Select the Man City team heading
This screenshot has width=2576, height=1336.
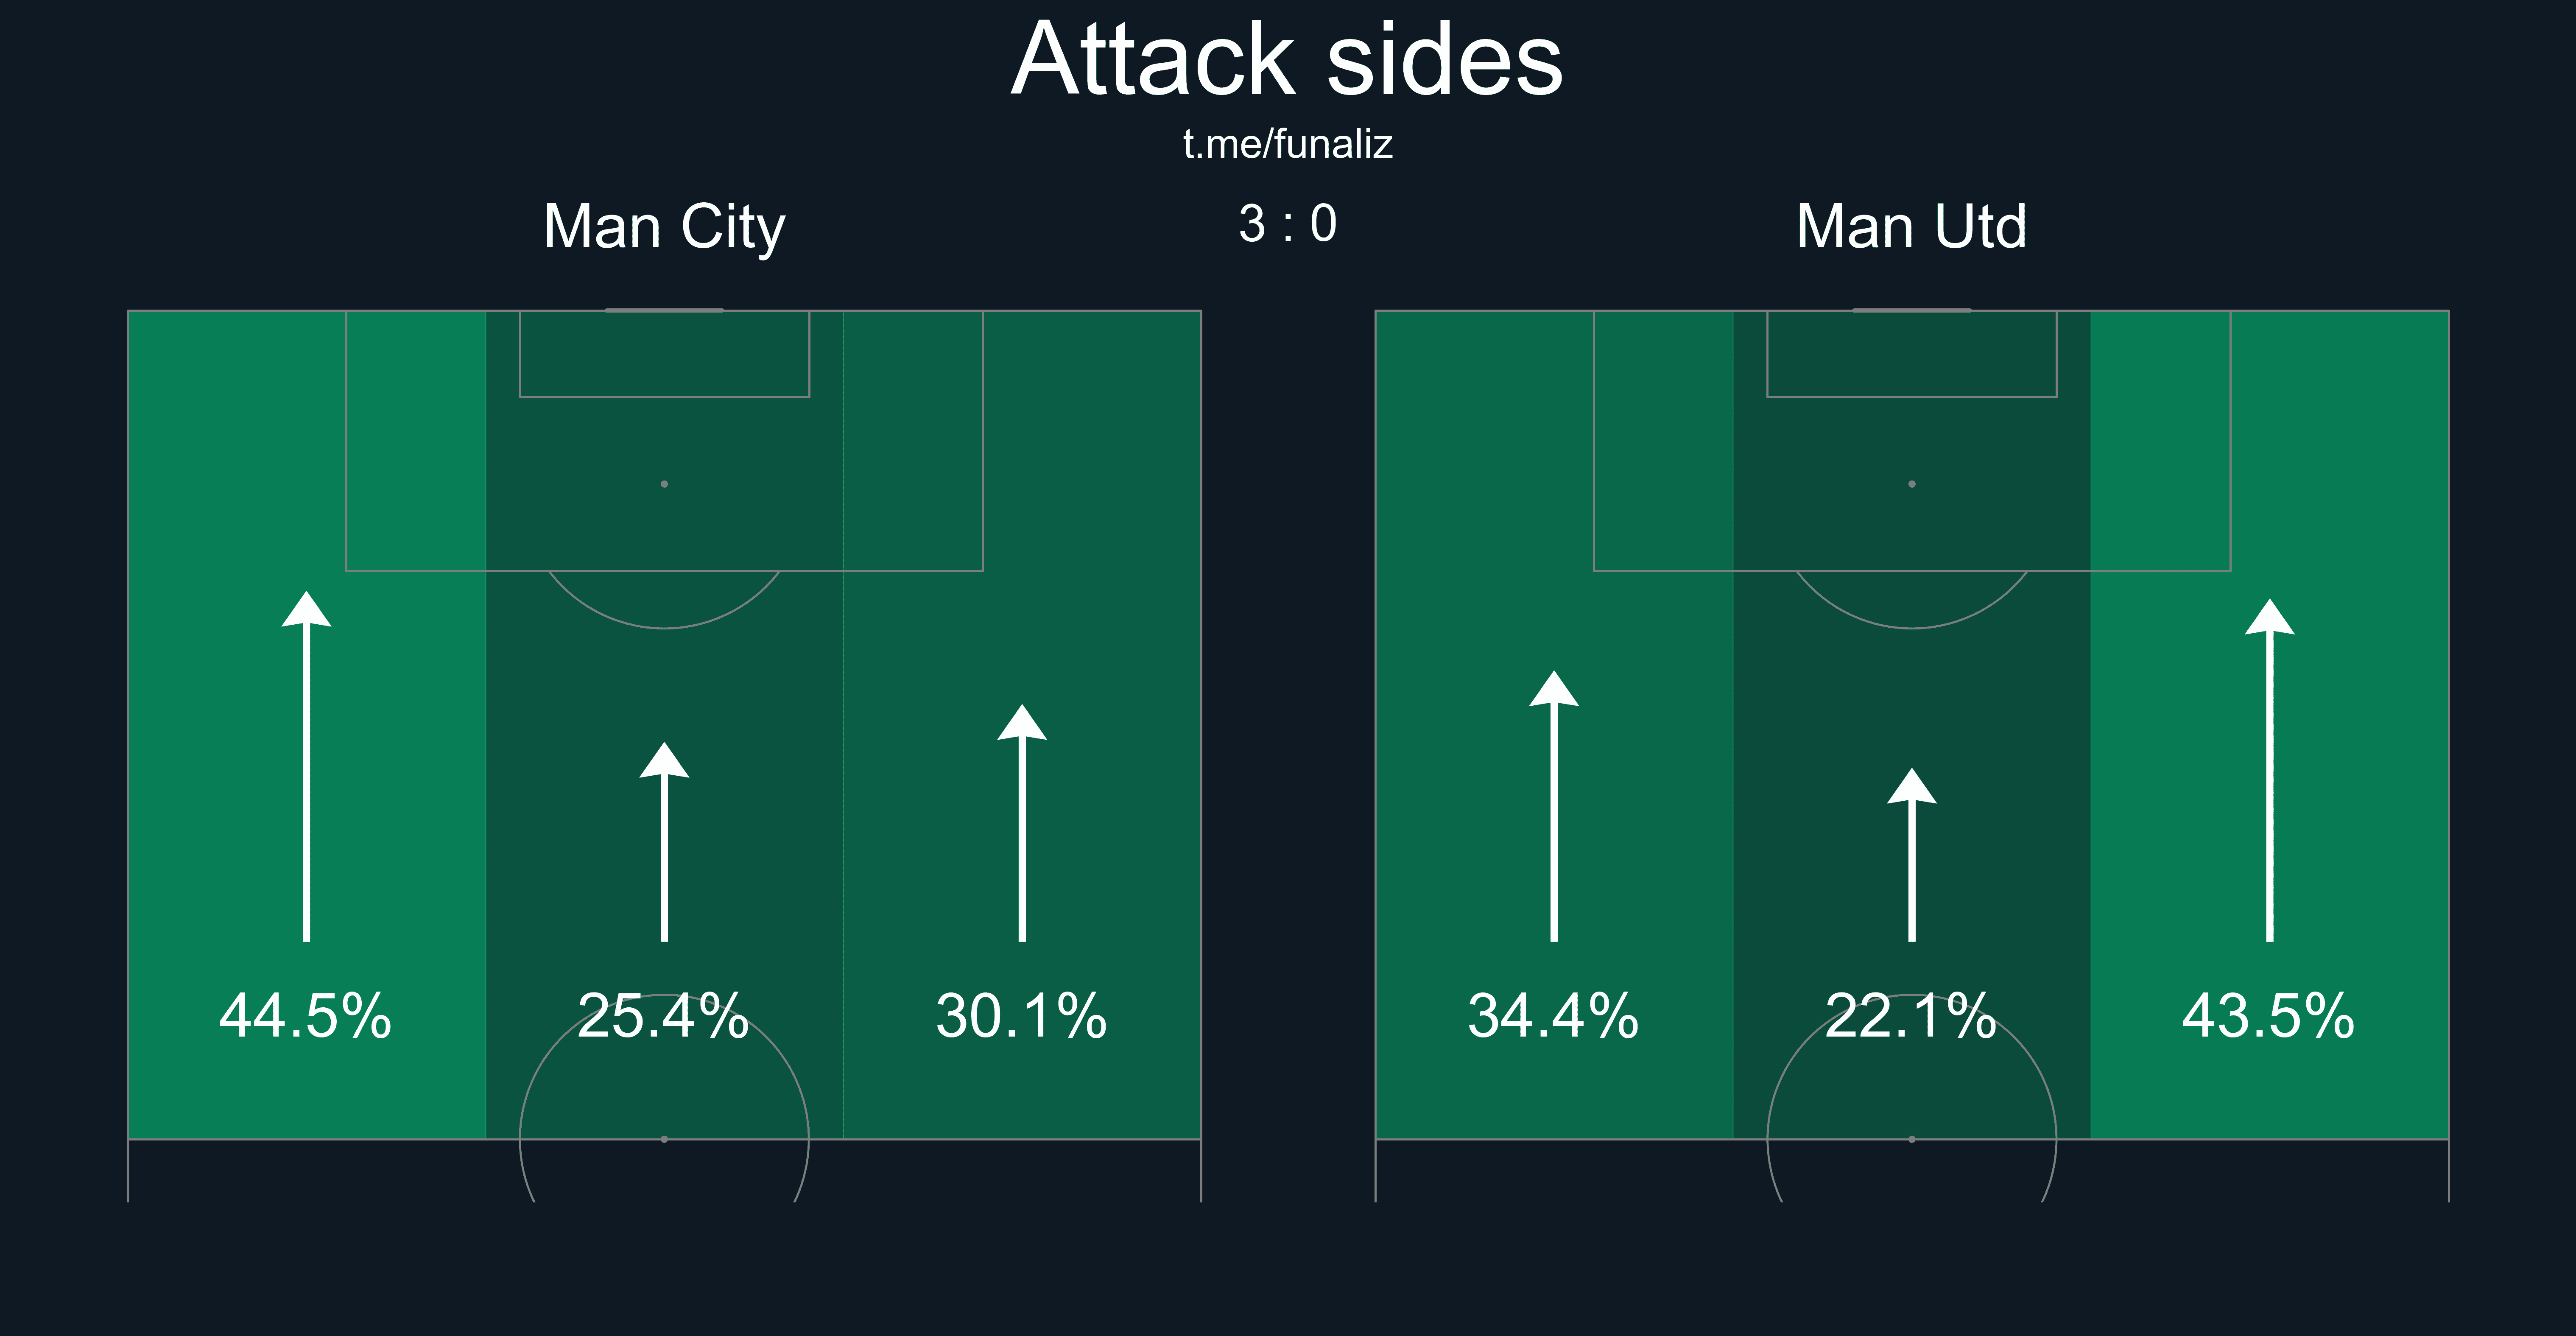click(664, 227)
